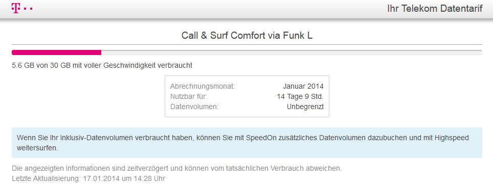The image size is (493, 185).
Task: Click 'weitersurfen.' at the info box end
Action: pyautogui.click(x=37, y=148)
